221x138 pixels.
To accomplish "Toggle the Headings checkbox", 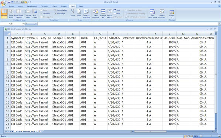I will click(55, 14).
